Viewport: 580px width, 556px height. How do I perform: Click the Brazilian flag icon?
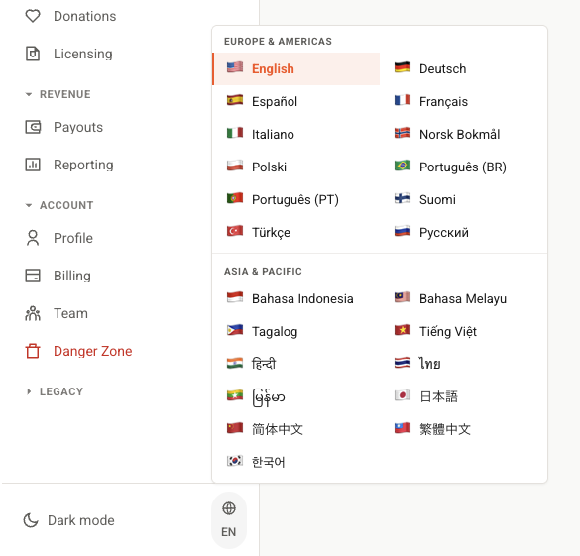click(403, 166)
